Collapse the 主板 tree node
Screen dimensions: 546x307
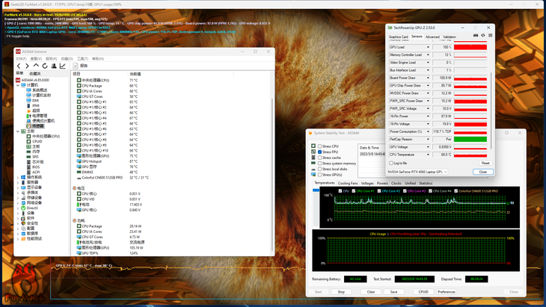(x=18, y=131)
